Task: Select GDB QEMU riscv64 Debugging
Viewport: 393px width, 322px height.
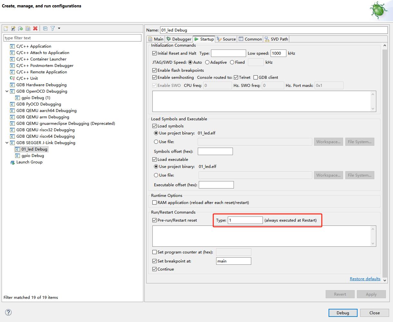Action: pyautogui.click(x=45, y=136)
